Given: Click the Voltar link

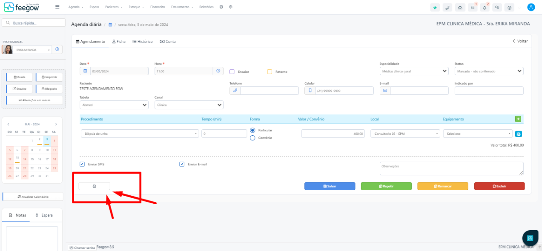Looking at the screenshot, I should (x=520, y=41).
